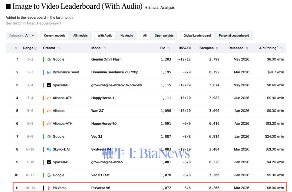Open grok-imagine-video-1.5-preview model entry
Image resolution: width=292 pixels, height=192 pixels.
[x=116, y=85]
